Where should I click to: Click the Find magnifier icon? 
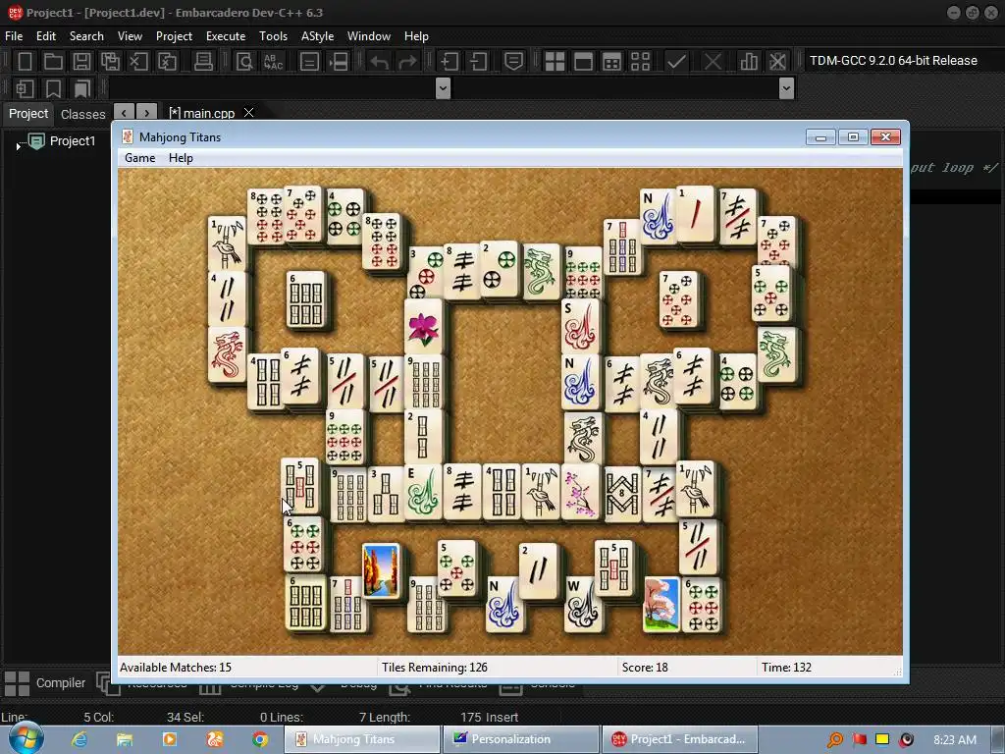coord(244,62)
